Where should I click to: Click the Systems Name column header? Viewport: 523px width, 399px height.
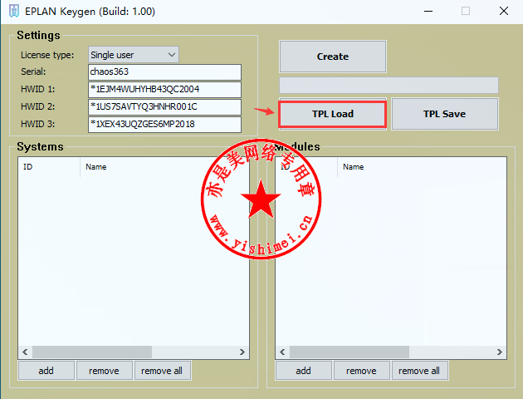click(164, 167)
